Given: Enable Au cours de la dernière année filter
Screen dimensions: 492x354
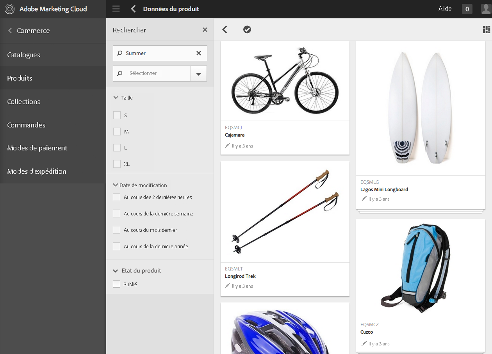Looking at the screenshot, I should coord(116,246).
